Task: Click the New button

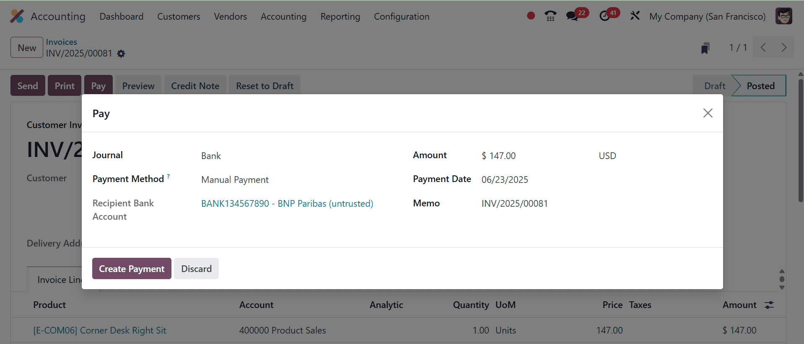Action: coord(27,47)
